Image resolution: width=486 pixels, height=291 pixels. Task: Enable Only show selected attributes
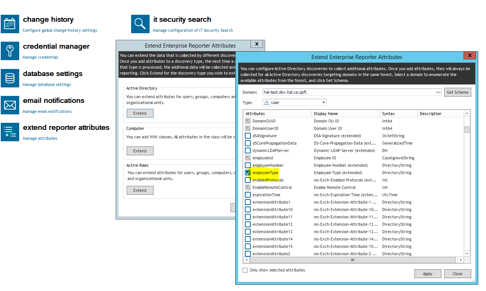[245, 270]
